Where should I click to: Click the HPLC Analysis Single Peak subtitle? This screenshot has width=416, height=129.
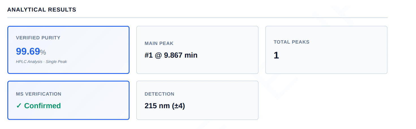42,62
